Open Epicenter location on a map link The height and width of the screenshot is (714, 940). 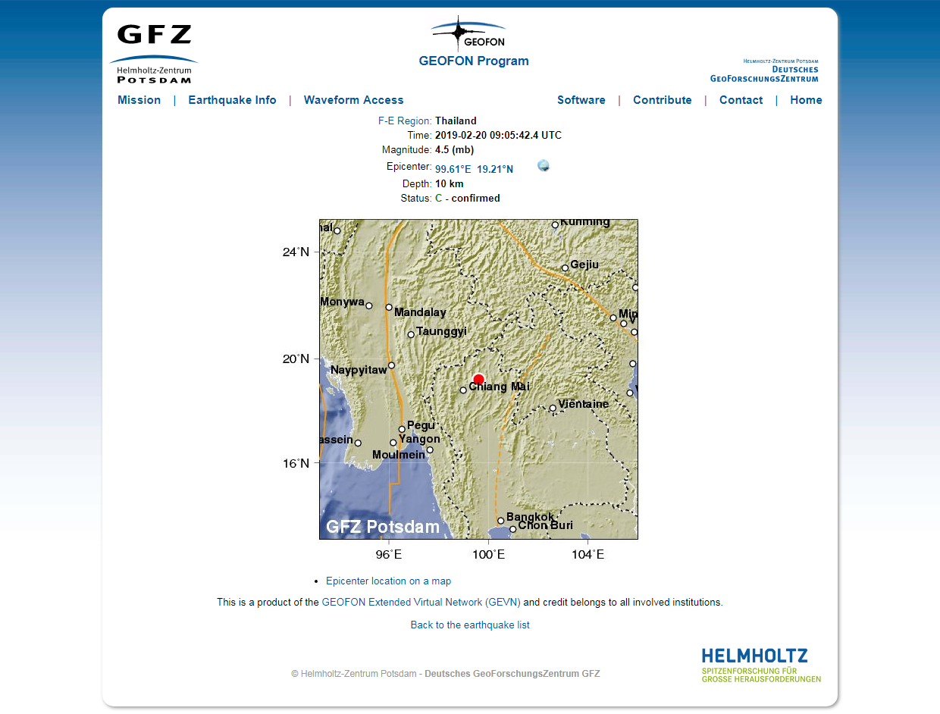coord(388,581)
